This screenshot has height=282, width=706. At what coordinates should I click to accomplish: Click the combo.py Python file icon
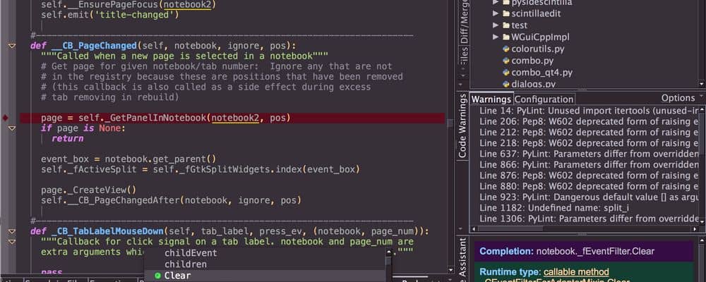click(506, 61)
